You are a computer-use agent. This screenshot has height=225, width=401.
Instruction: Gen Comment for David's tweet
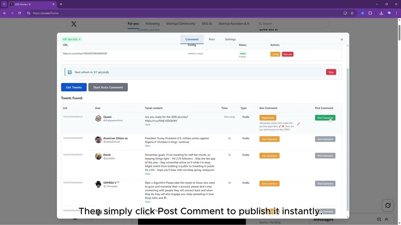269,156
